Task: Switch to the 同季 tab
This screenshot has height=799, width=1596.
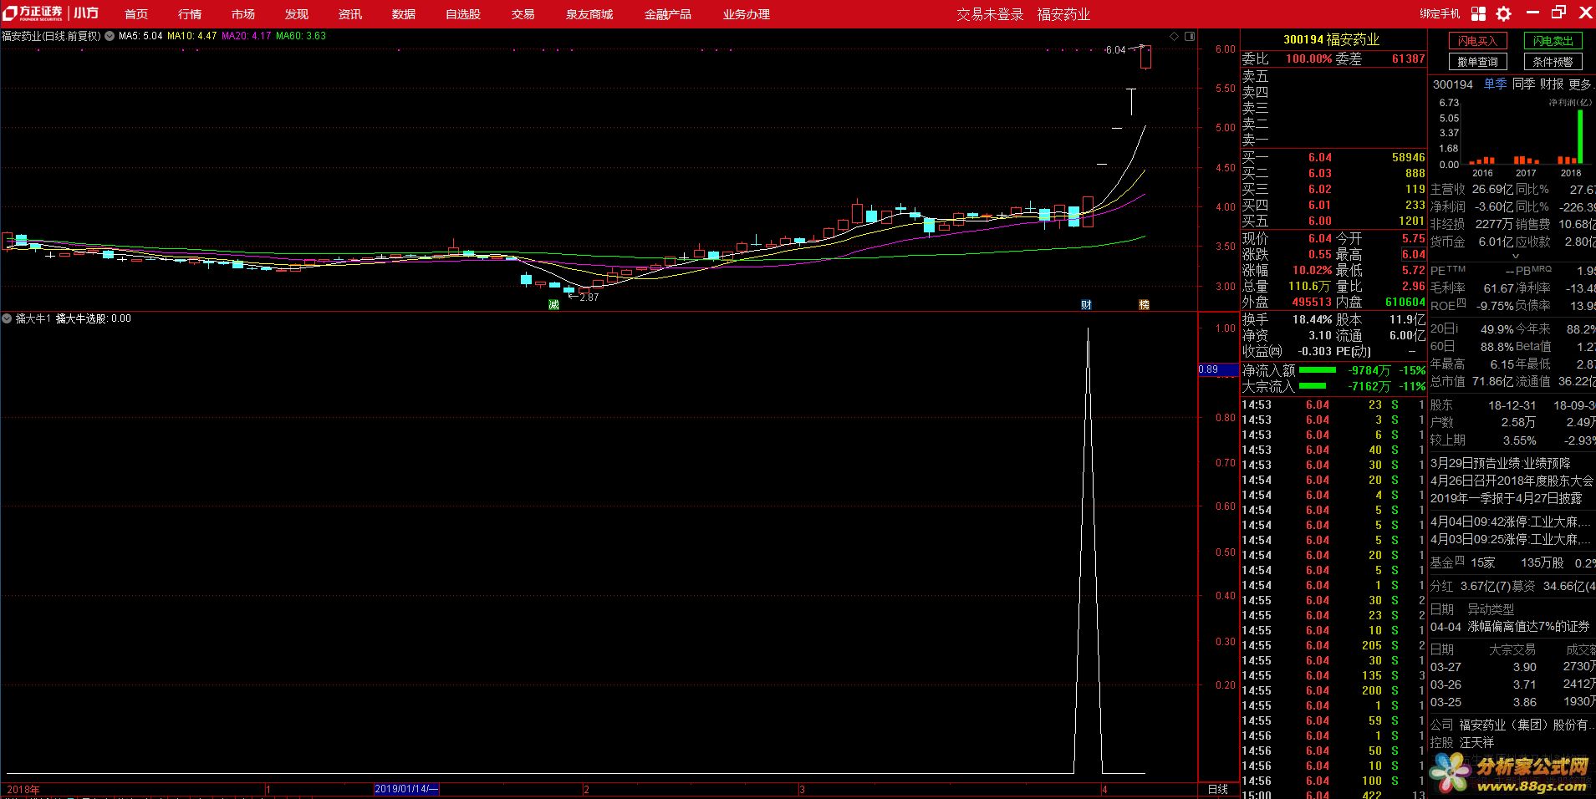Action: [1524, 84]
